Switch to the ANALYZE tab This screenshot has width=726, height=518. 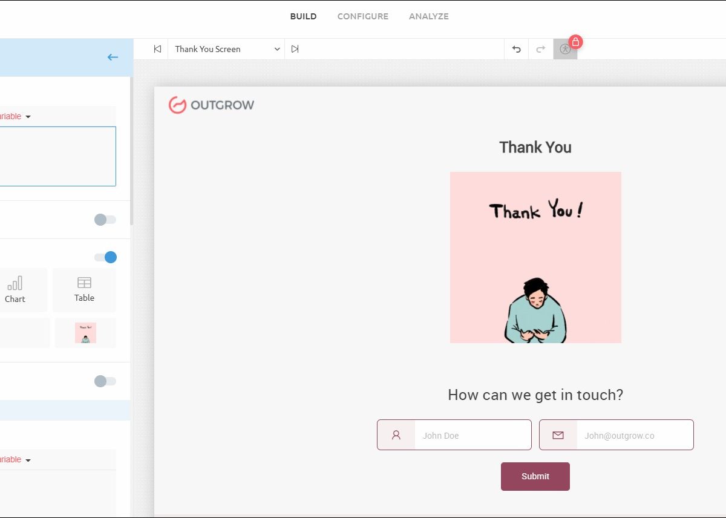(428, 16)
